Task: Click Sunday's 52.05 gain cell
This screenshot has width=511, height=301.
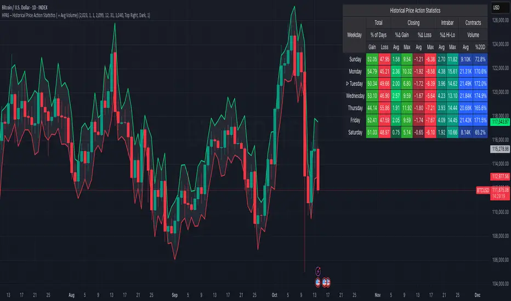Action: tap(372, 59)
